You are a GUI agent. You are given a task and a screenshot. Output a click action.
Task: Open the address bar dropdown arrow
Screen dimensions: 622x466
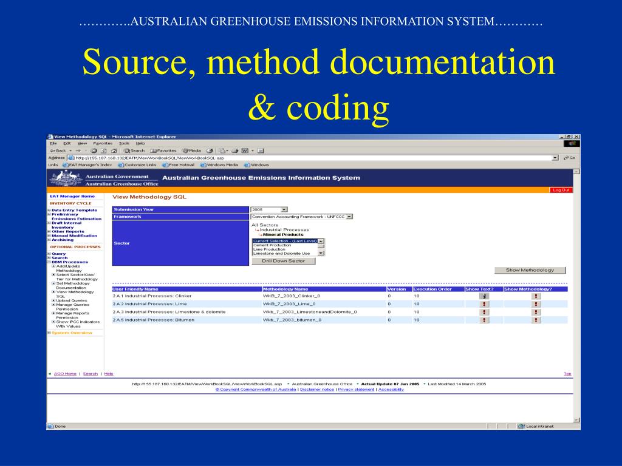[555, 158]
